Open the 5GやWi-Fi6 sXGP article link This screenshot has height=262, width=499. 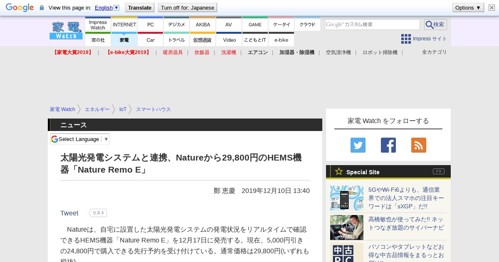406,198
